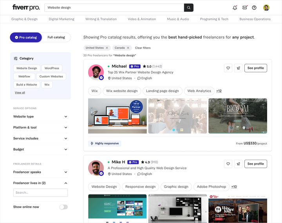Click the Clear filters link

(x=143, y=48)
